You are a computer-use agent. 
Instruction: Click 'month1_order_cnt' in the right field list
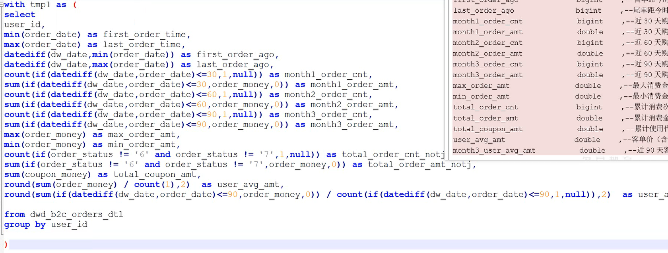pos(487,21)
